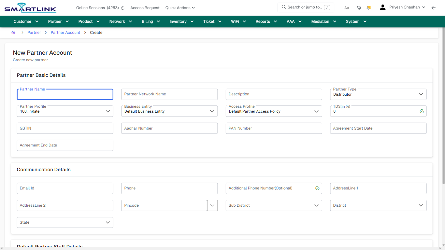Open the notifications bell

(x=368, y=7)
